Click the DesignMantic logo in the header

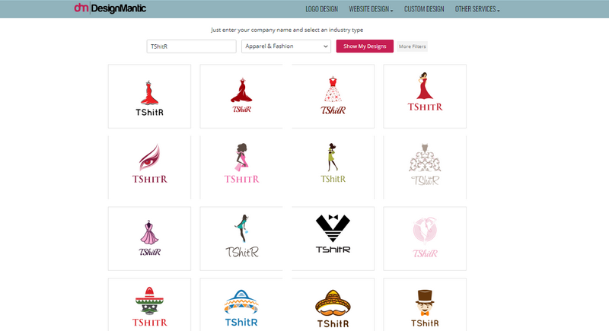coord(110,9)
